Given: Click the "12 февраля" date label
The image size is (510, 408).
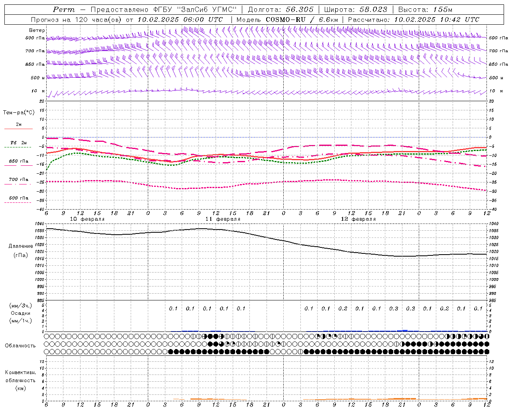Looking at the screenshot, I should (x=358, y=219).
